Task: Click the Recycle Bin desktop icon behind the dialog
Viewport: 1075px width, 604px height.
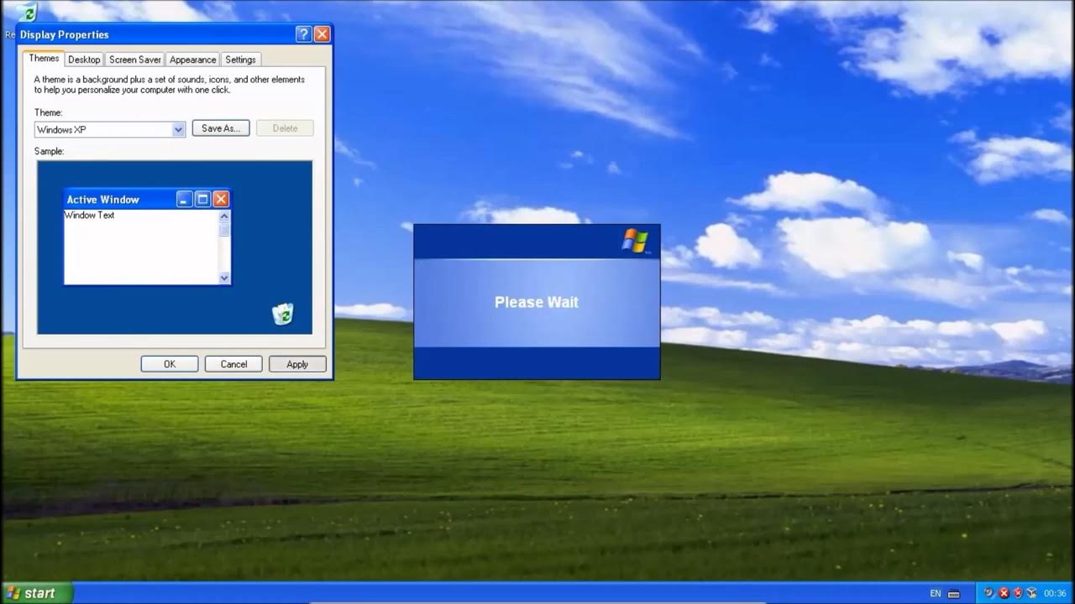Action: [x=28, y=12]
